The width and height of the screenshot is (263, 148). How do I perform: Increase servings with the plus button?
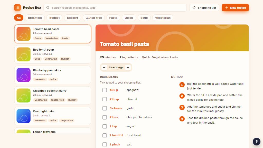point(128,68)
